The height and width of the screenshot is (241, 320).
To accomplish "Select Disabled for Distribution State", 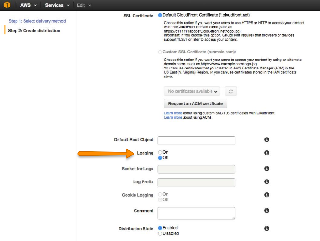I will pos(160,233).
